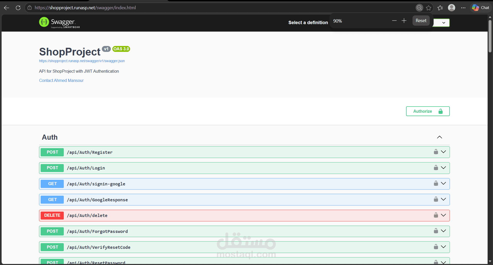493x265 pixels.
Task: Open the Copilot Chat button
Action: 481,8
